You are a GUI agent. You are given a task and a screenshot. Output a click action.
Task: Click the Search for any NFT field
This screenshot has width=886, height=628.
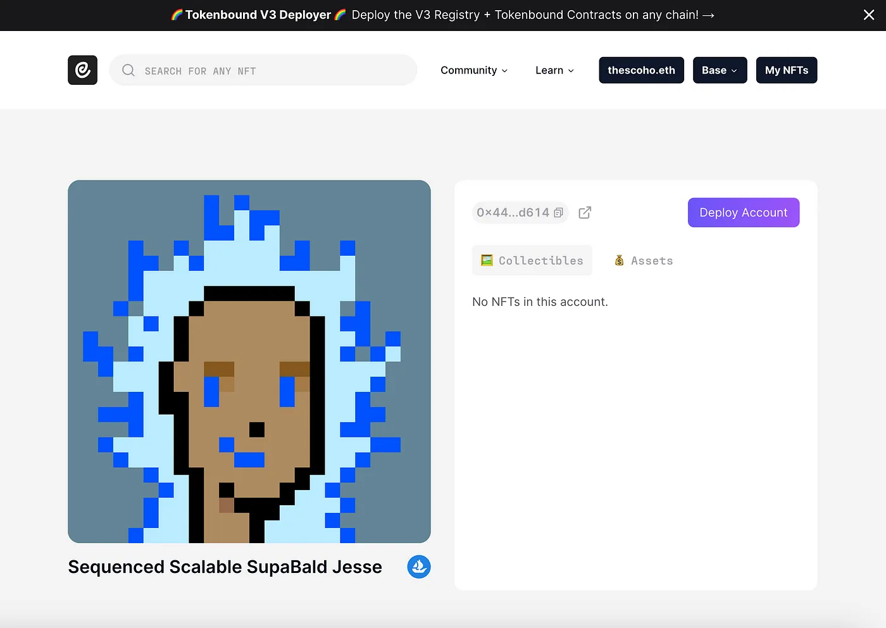point(263,70)
